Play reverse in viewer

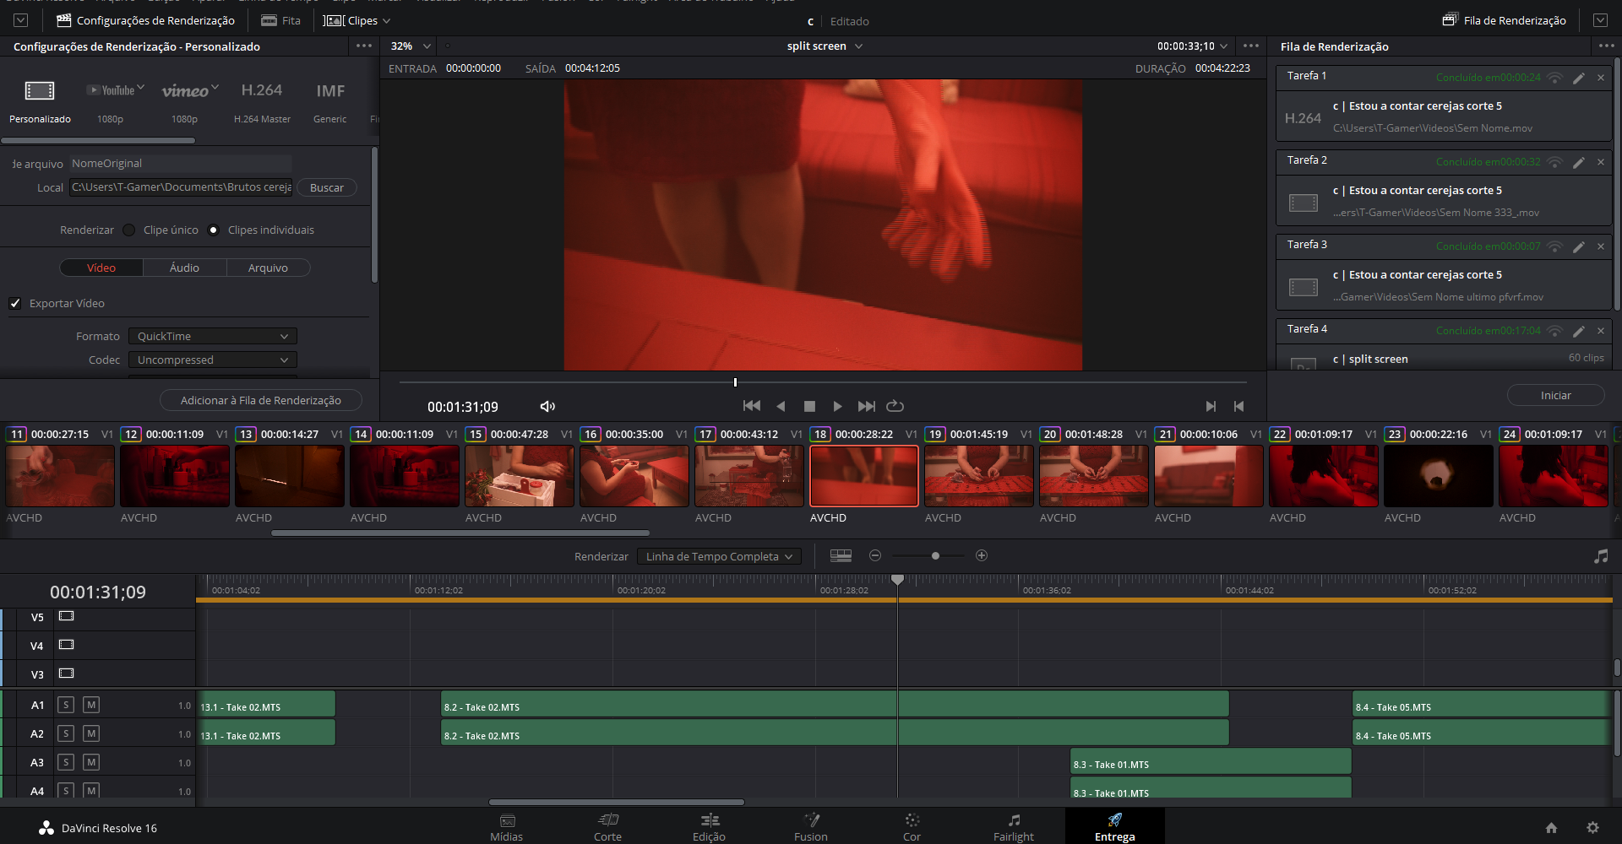tap(781, 406)
